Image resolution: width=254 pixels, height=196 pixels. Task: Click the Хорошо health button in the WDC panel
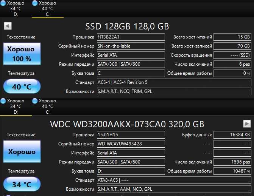coord(22,151)
